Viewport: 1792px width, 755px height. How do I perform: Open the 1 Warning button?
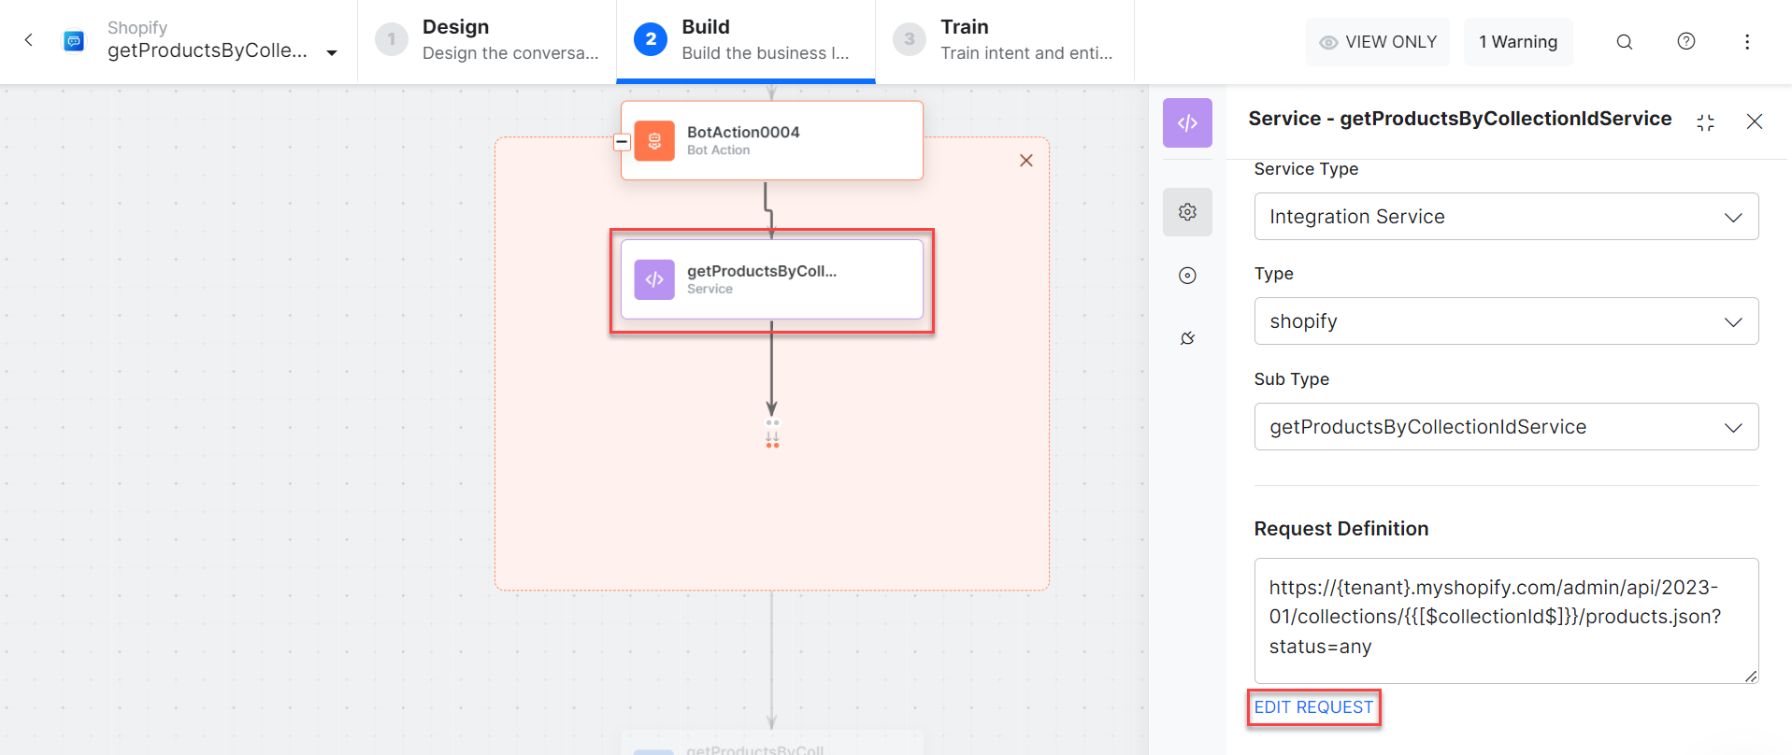click(1517, 42)
